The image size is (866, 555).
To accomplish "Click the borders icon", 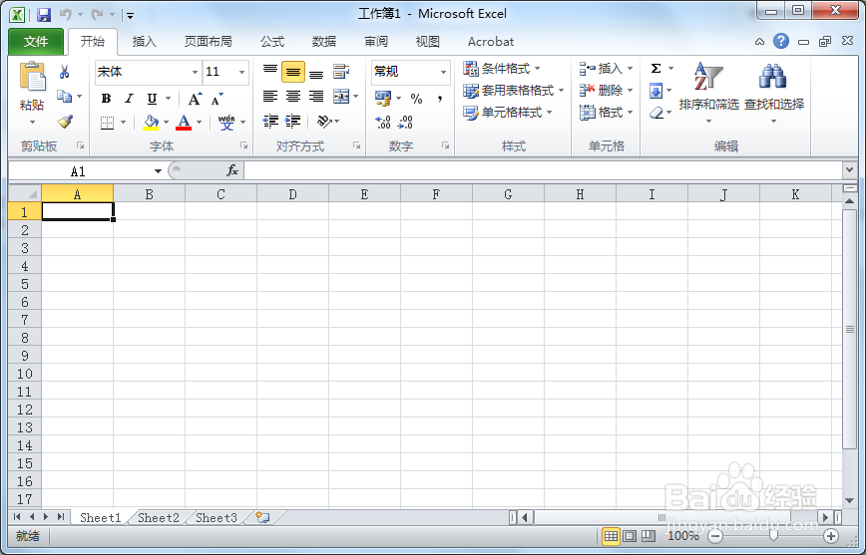I will (107, 122).
